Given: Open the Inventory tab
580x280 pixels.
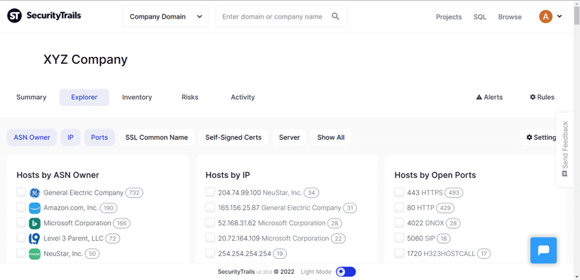Looking at the screenshot, I should 137,98.
